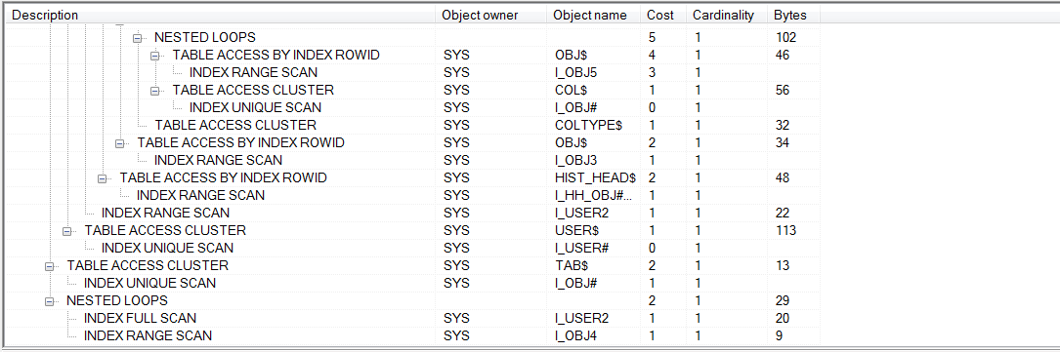Sort by the Object name column header
The width and height of the screenshot is (1060, 352).
594,15
